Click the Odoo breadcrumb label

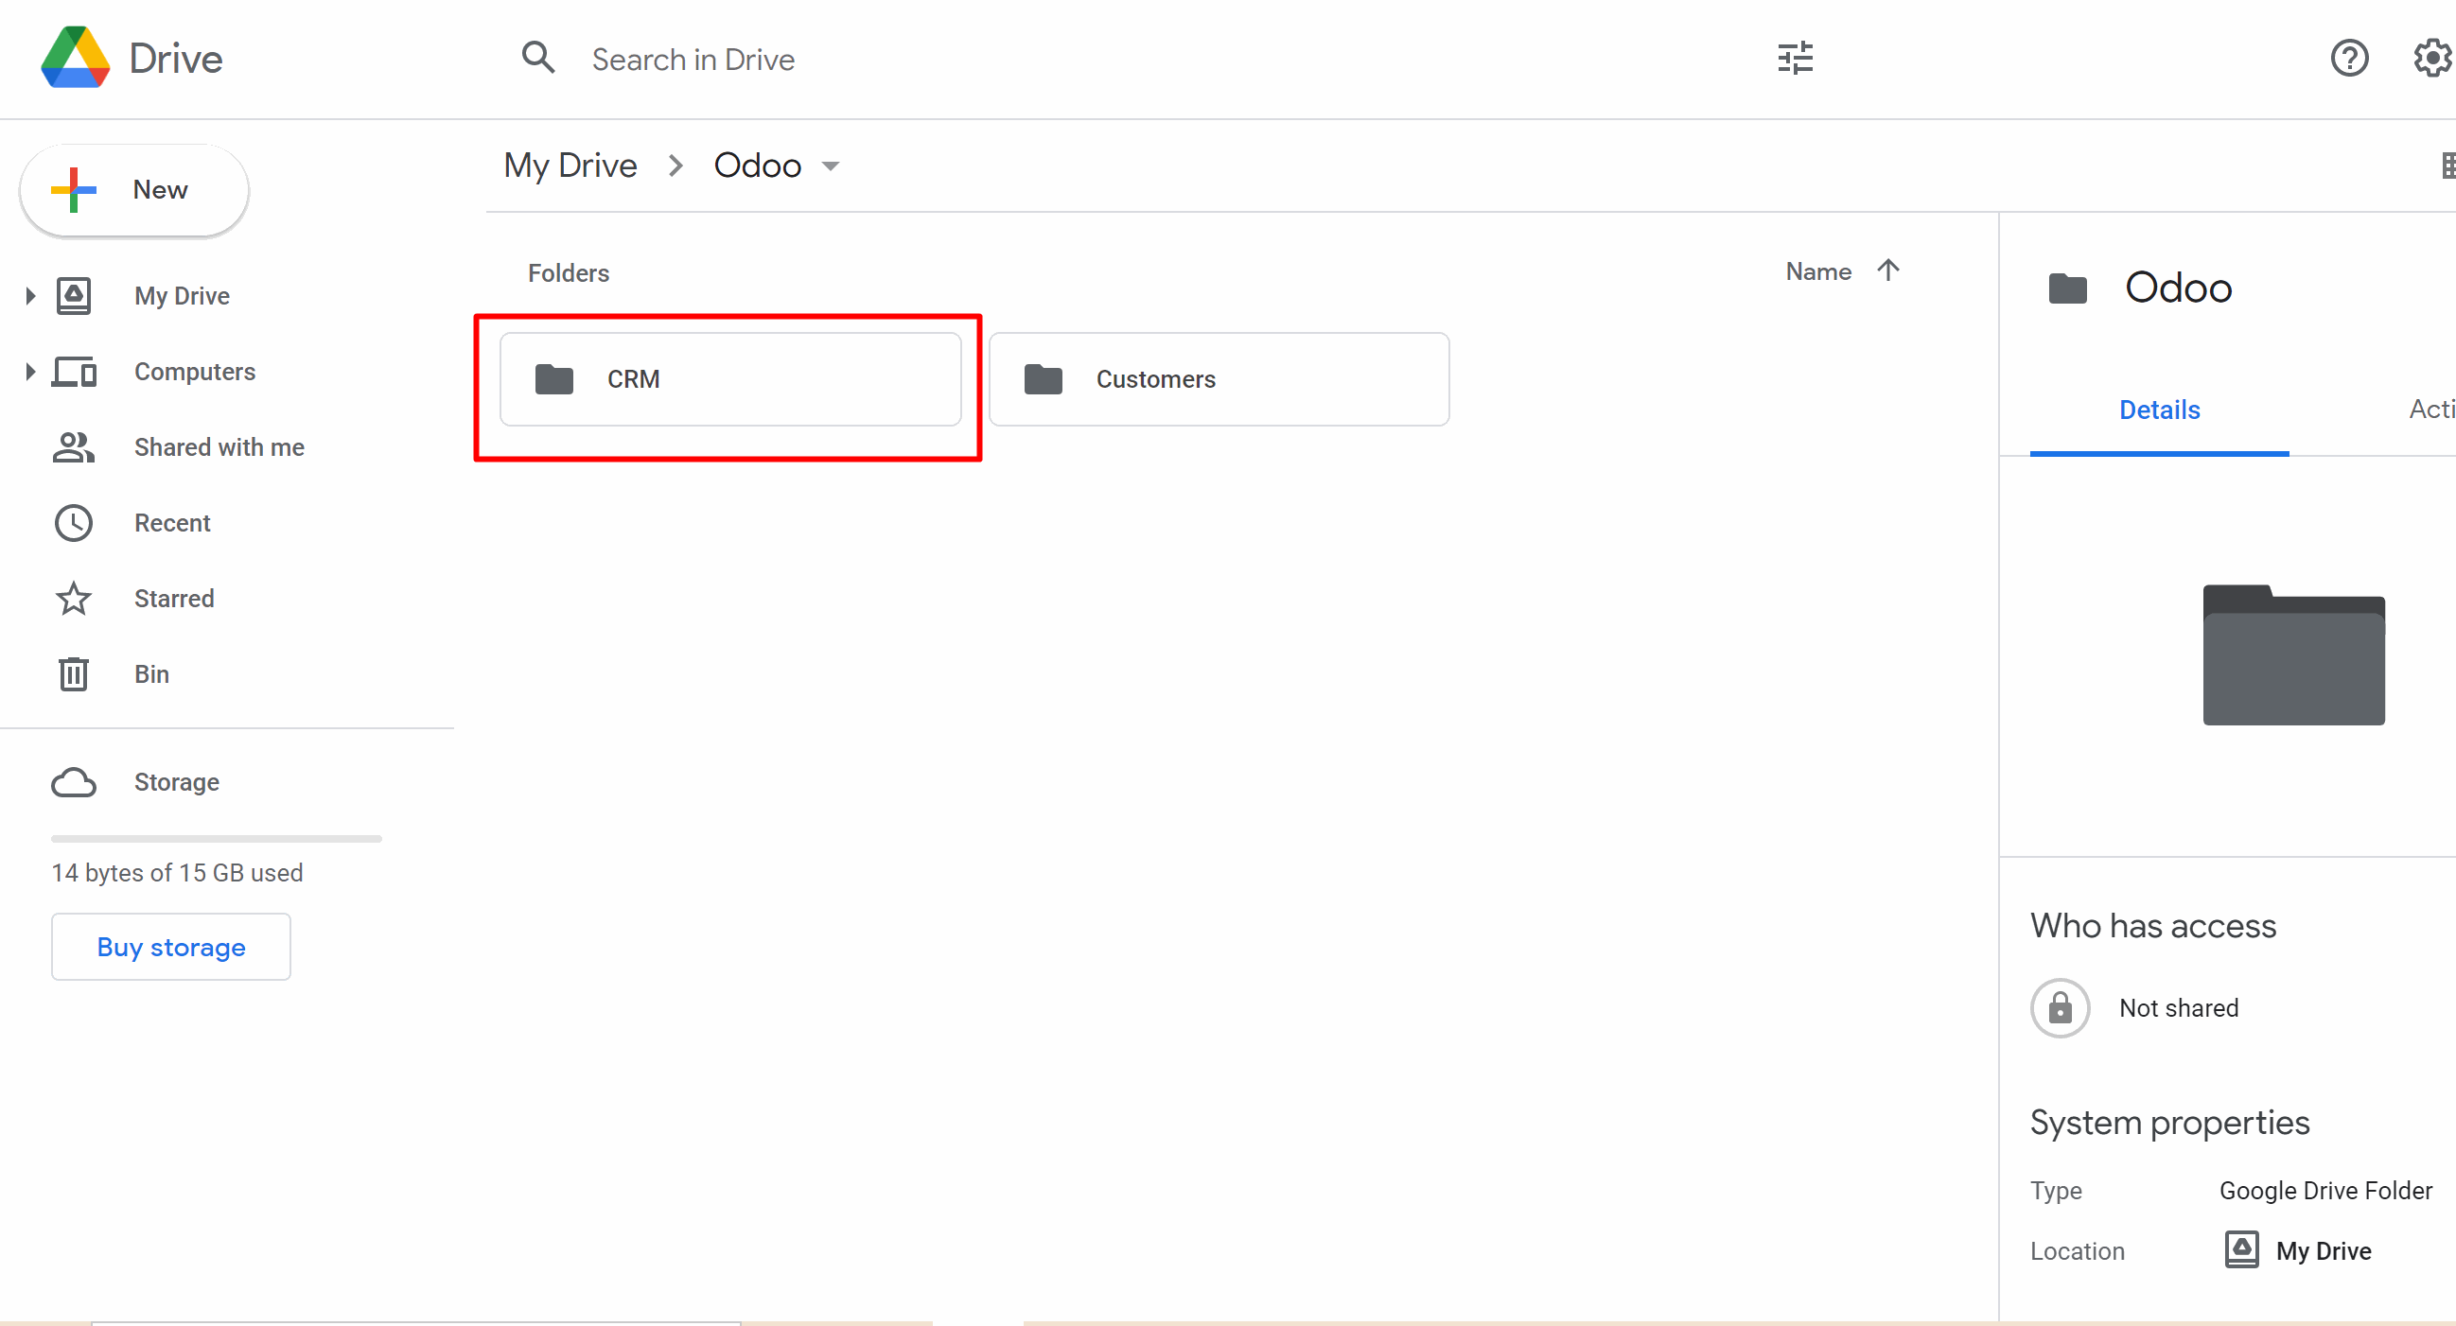pyautogui.click(x=757, y=166)
